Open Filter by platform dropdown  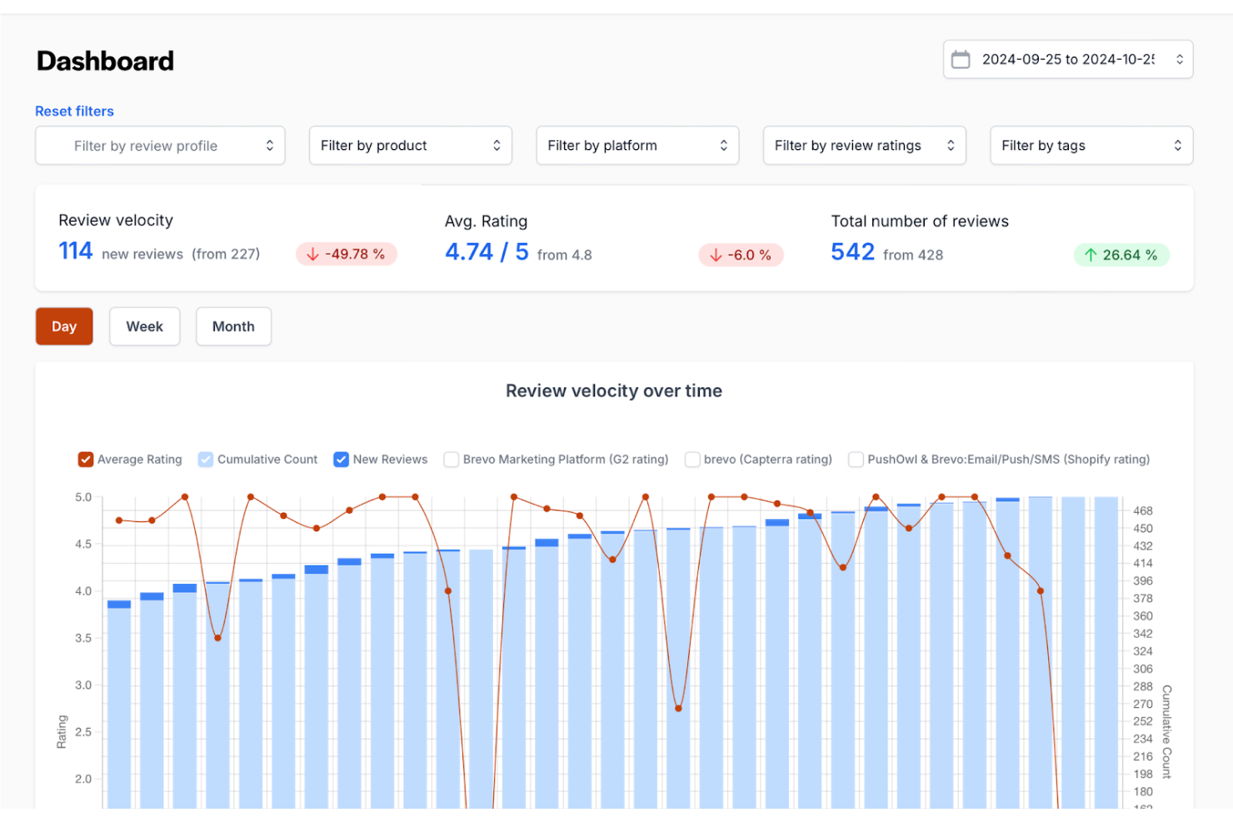637,146
